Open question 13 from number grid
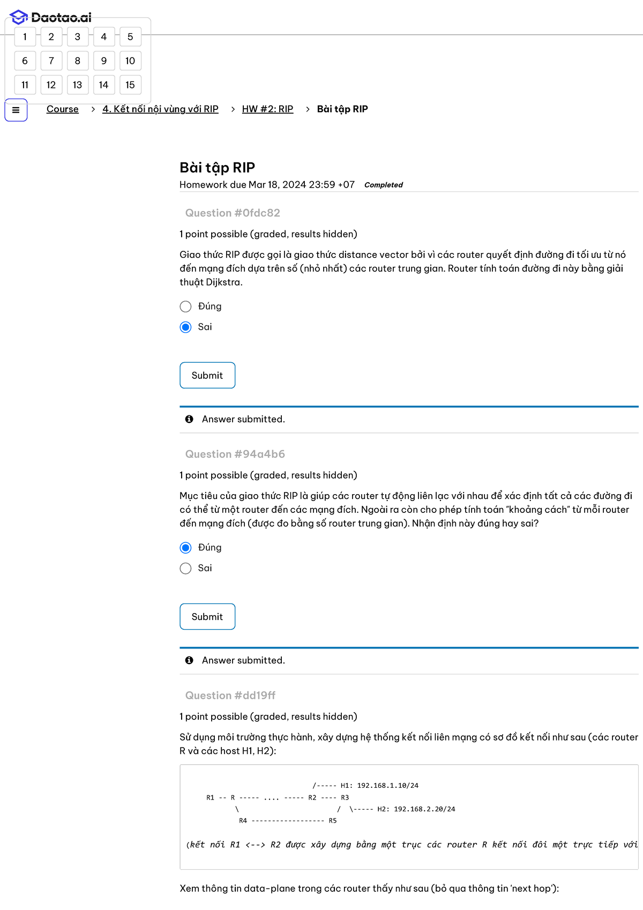Image resolution: width=643 pixels, height=910 pixels. pyautogui.click(x=78, y=85)
